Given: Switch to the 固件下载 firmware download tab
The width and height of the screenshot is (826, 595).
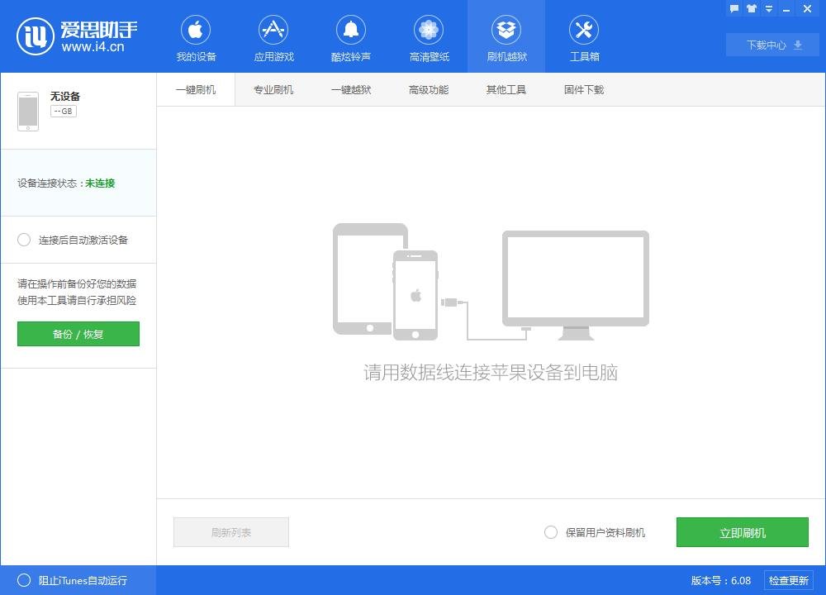Looking at the screenshot, I should (583, 89).
